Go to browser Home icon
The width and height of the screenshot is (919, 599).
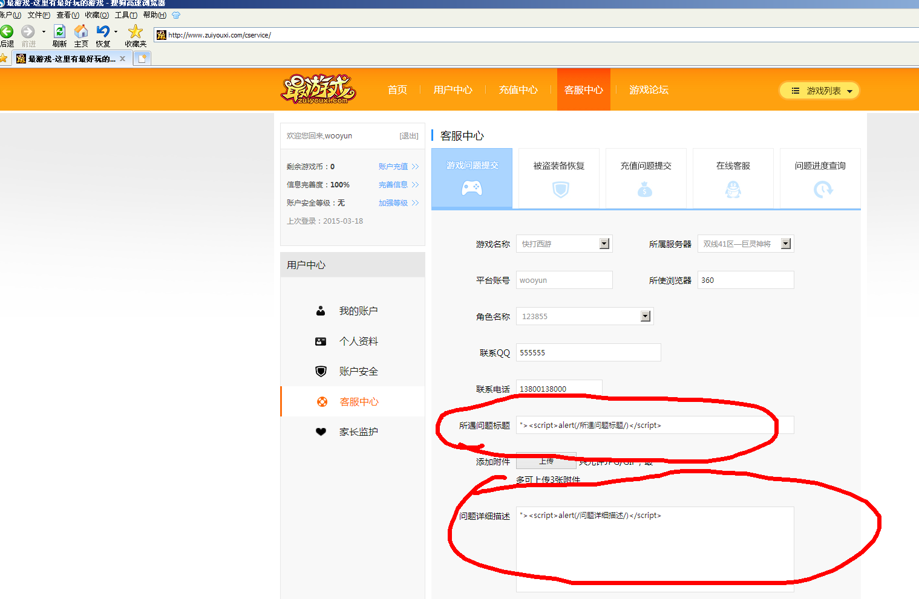[x=81, y=31]
